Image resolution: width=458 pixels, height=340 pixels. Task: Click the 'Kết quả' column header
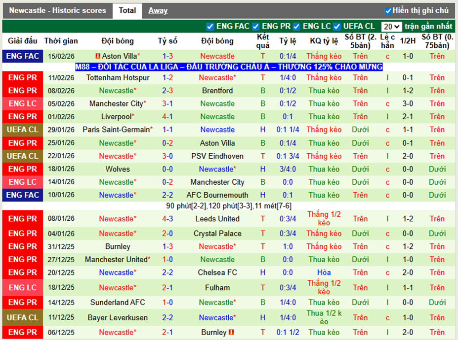[263, 41]
